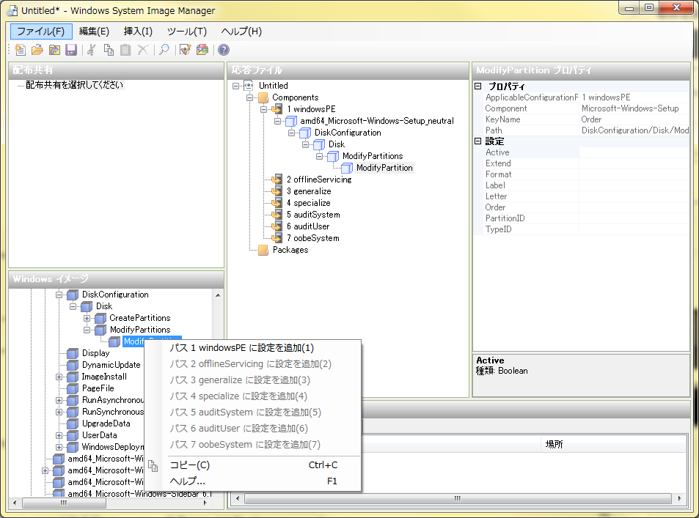Click the Paste clipboard toolbar icon
This screenshot has height=518, width=699.
[x=125, y=50]
